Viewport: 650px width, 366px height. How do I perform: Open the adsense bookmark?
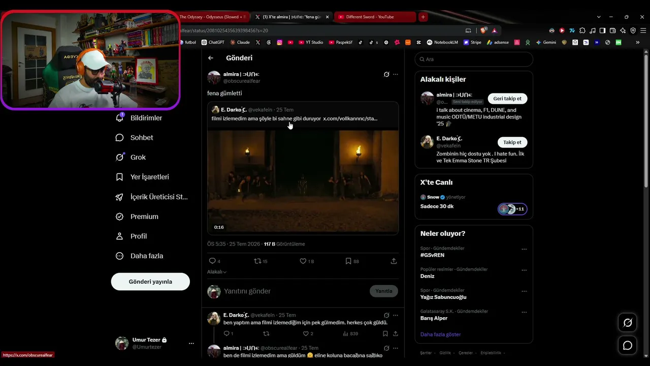pyautogui.click(x=498, y=43)
